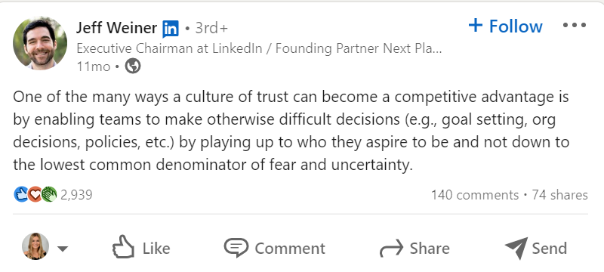Click the LinkedIn badge next to the name

click(171, 29)
